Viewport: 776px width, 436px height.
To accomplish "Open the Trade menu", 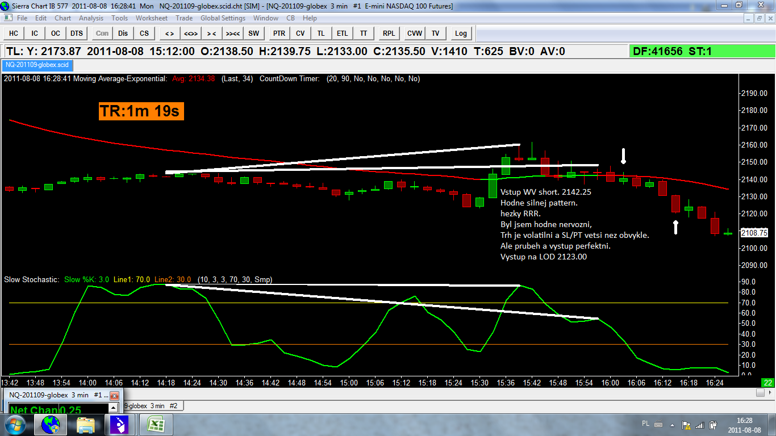I will [x=184, y=18].
